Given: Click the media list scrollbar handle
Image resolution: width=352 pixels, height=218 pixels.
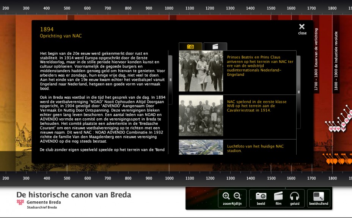Looking at the screenshot, I should pyautogui.click(x=299, y=92).
